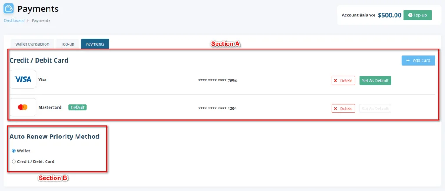Click the X icon on Visa's Delete button

click(x=335, y=80)
